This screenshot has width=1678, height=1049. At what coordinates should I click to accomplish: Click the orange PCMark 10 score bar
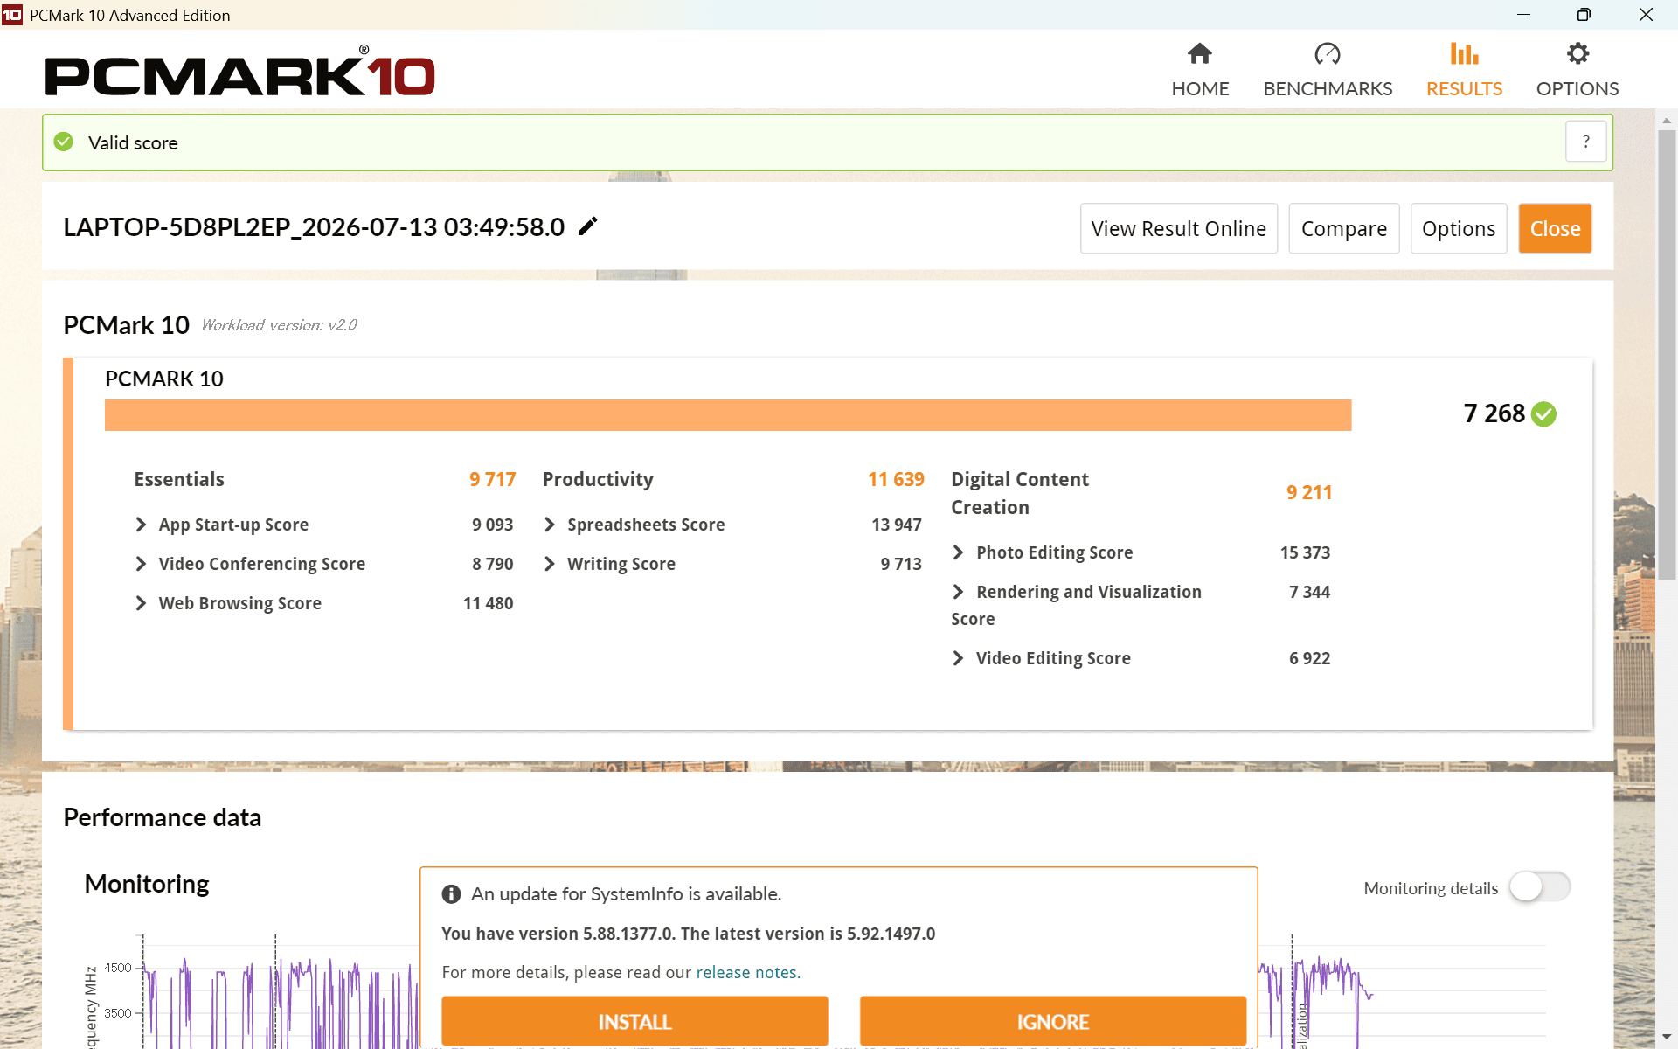pos(728,415)
